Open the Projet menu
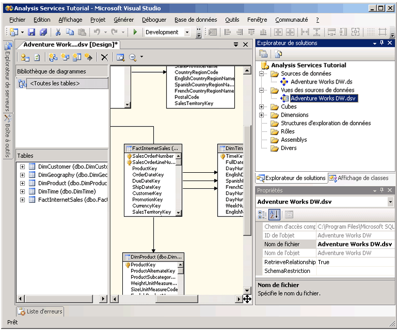 [x=98, y=20]
